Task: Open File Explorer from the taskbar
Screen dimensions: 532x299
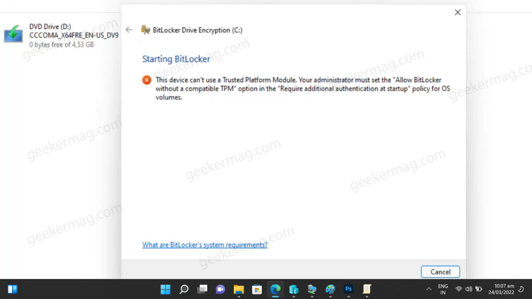Action: (239, 289)
